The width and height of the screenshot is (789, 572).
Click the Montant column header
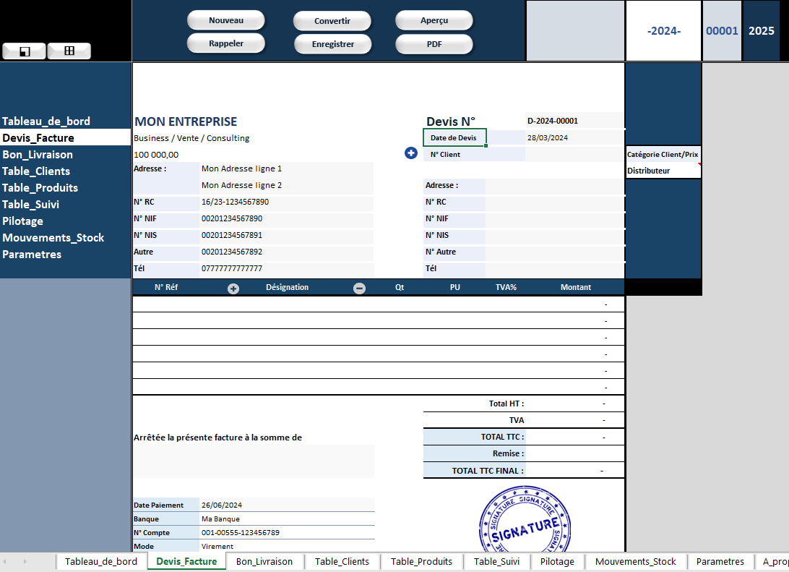[x=576, y=287]
